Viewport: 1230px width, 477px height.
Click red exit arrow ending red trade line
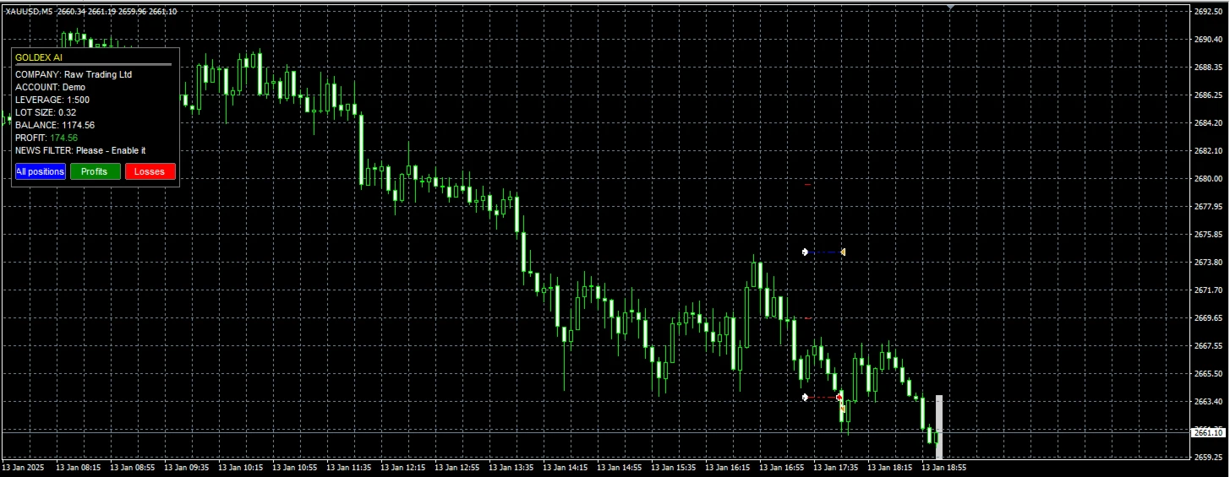coord(839,397)
